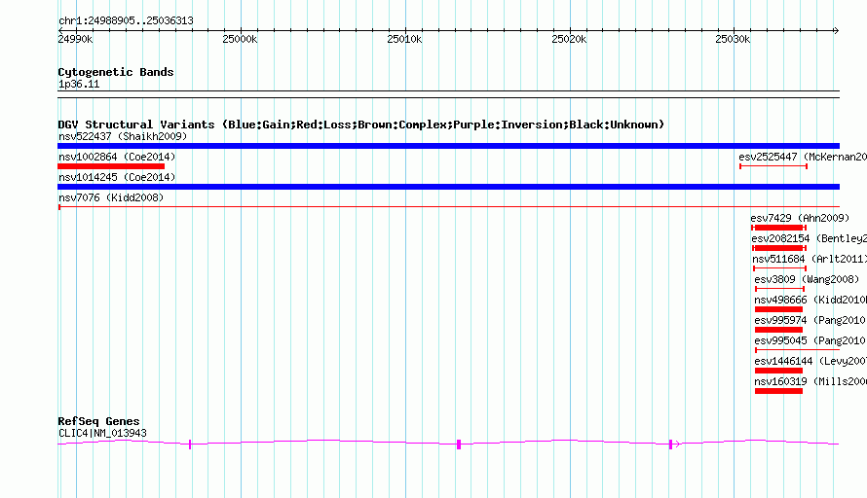Image resolution: width=867 pixels, height=498 pixels.
Task: Click the red nsv1002864 loss bar
Action: pos(111,166)
